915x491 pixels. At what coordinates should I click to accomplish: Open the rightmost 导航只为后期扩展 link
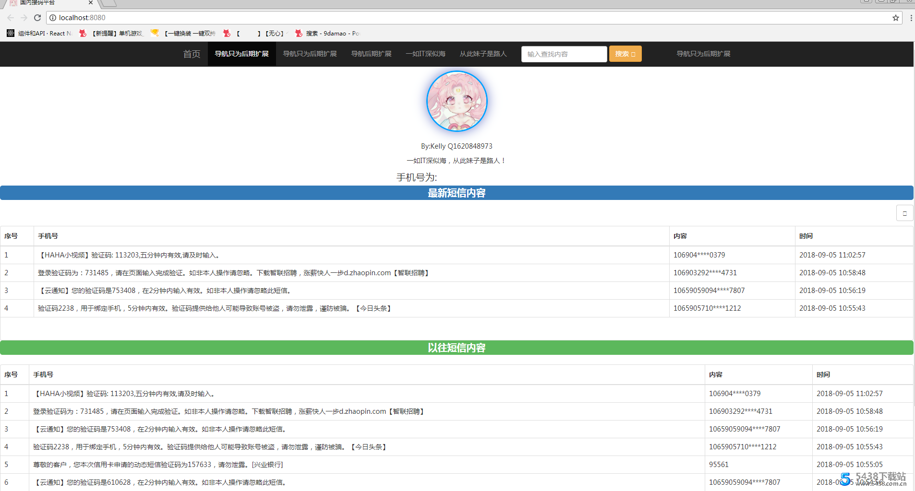(x=703, y=54)
